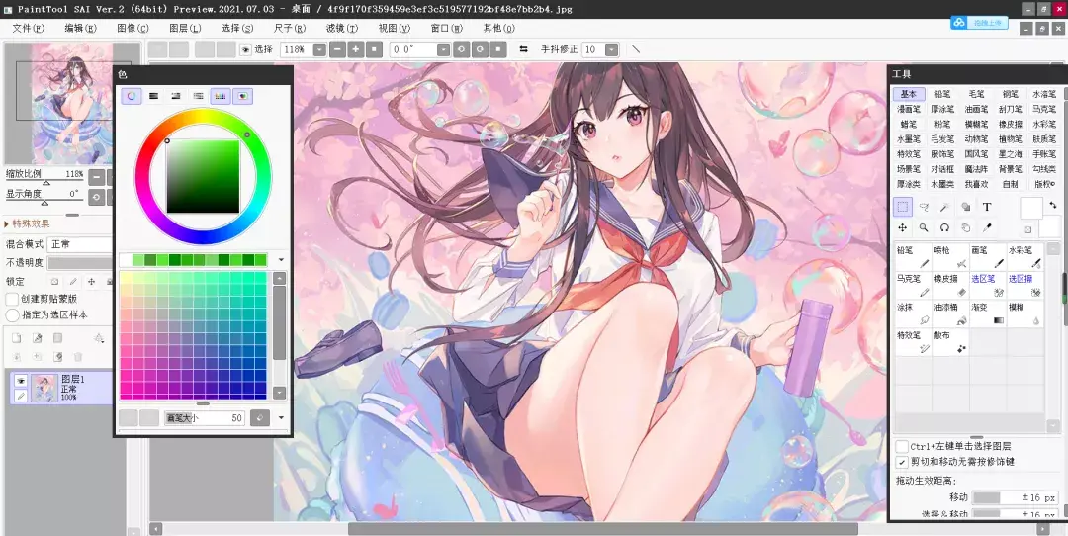The height and width of the screenshot is (536, 1068).
Task: Select the hand pan tool
Action: click(966, 227)
